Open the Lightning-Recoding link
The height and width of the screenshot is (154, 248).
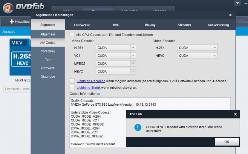click(x=91, y=81)
